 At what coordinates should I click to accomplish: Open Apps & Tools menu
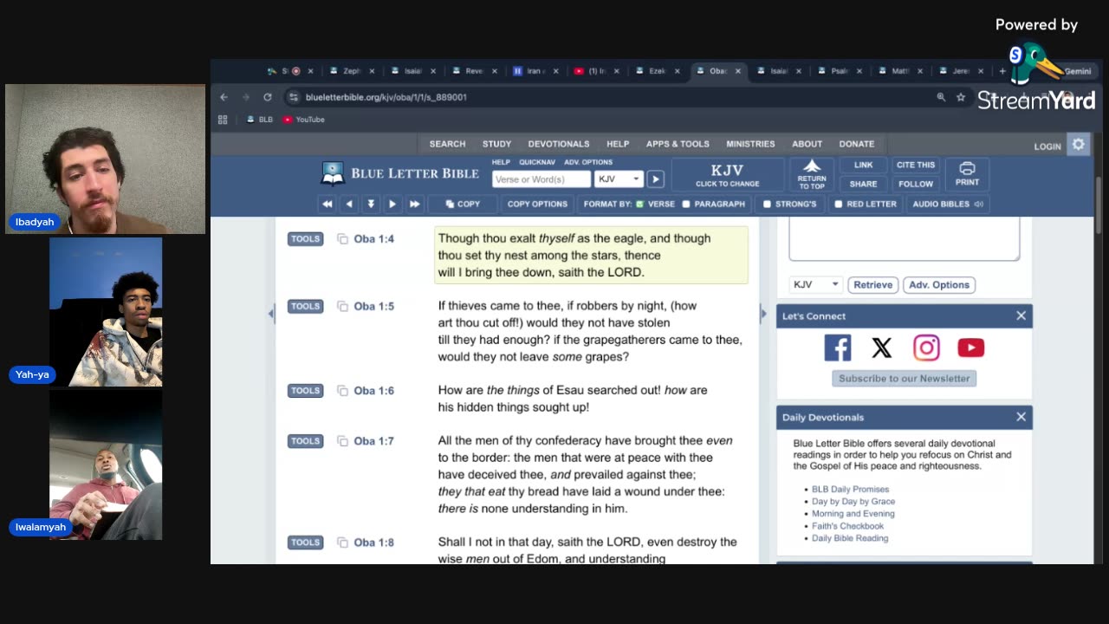(x=678, y=144)
